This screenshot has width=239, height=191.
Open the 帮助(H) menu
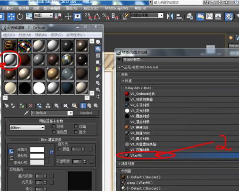tap(140, 8)
